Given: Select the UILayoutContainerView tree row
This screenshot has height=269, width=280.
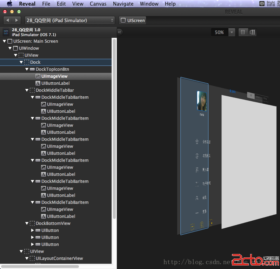Looking at the screenshot, I should click(59, 258).
